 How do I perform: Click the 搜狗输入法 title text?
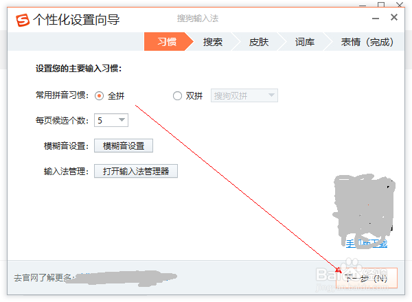(x=198, y=19)
